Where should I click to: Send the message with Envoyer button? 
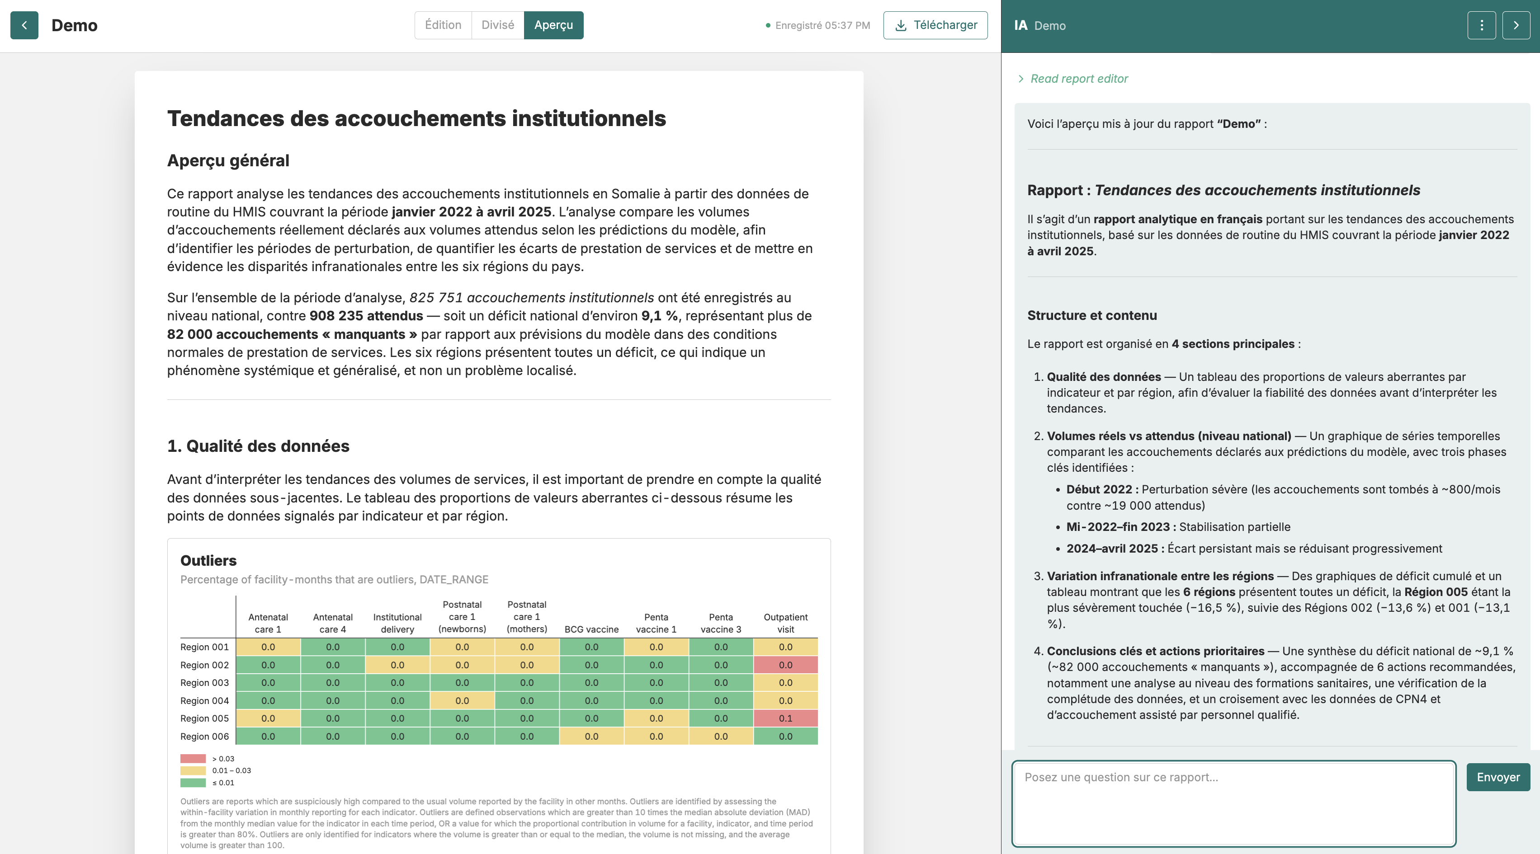click(x=1497, y=777)
